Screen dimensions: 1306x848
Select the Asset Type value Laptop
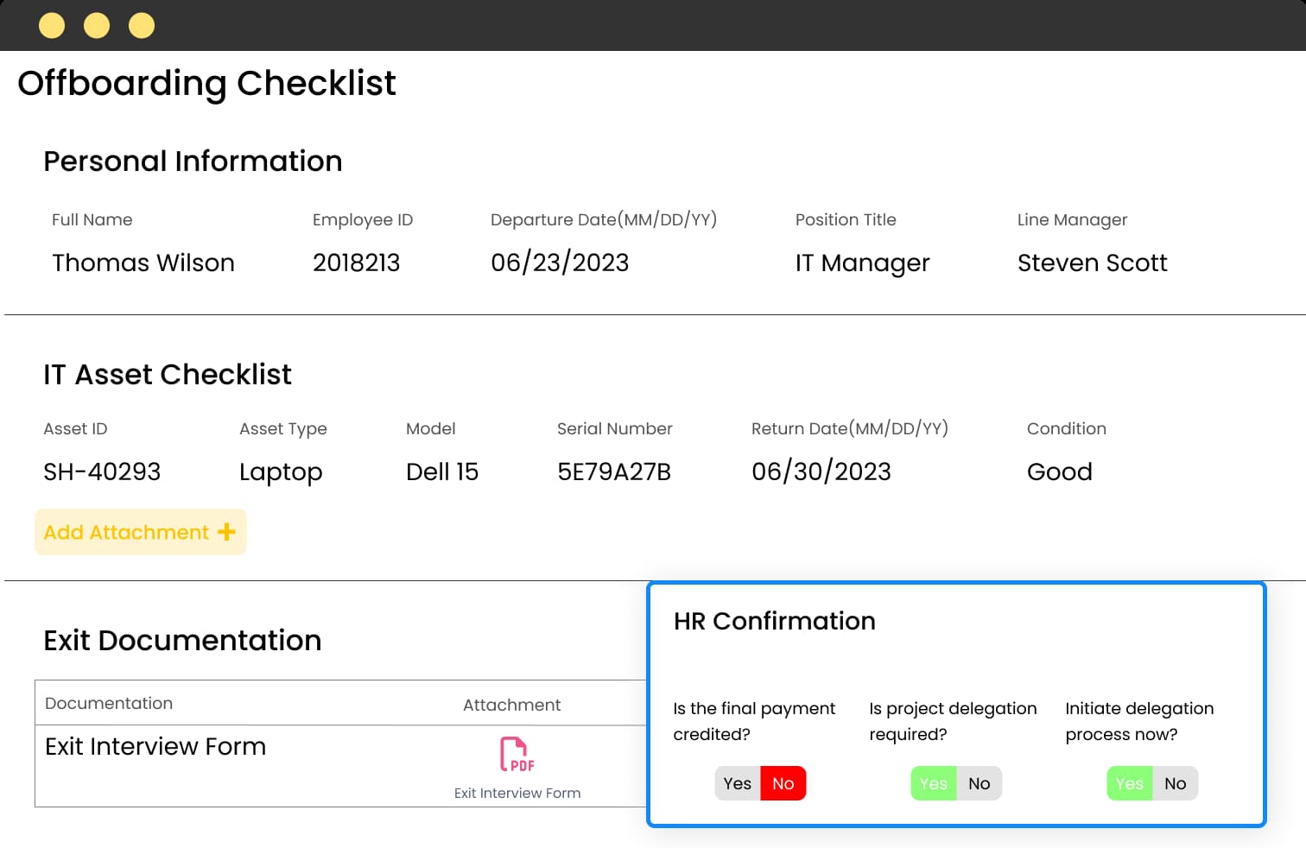281,471
